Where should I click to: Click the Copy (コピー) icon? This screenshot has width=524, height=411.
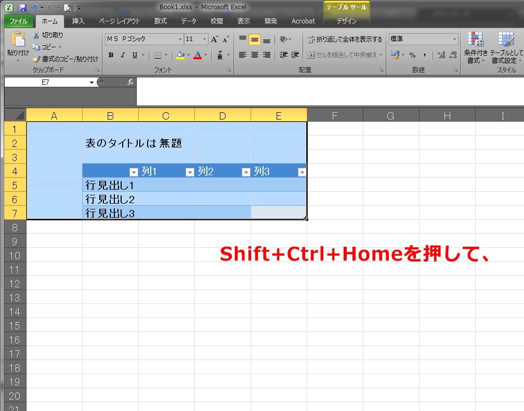click(37, 47)
